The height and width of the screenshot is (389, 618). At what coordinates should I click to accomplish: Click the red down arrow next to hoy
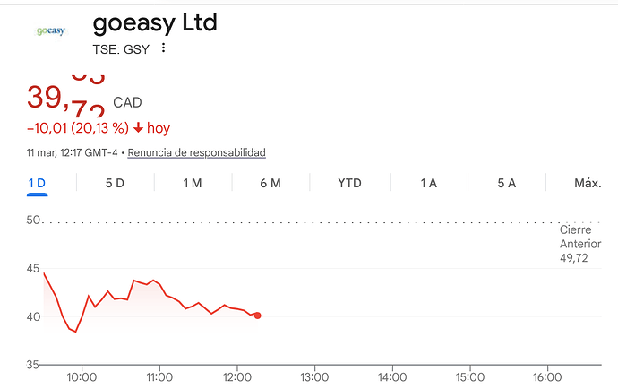(x=138, y=128)
